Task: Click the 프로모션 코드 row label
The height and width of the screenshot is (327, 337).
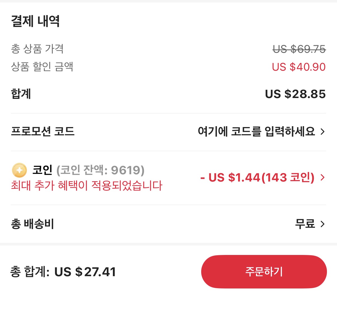Action: pos(43,131)
